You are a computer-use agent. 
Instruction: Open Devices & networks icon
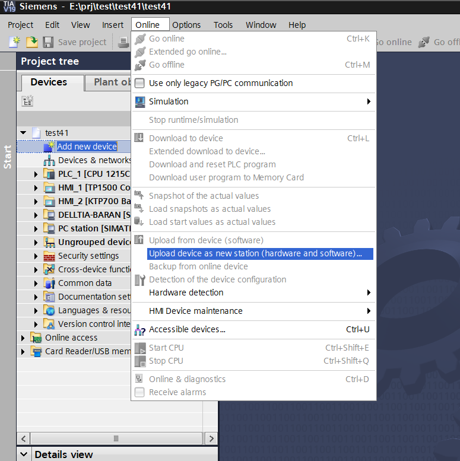coord(49,160)
